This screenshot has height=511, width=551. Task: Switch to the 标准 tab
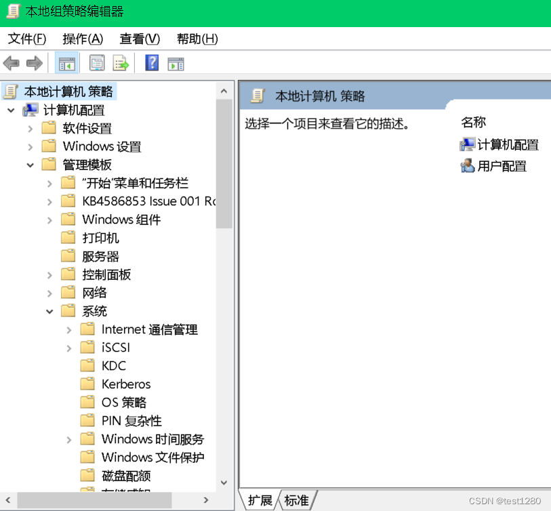click(297, 500)
